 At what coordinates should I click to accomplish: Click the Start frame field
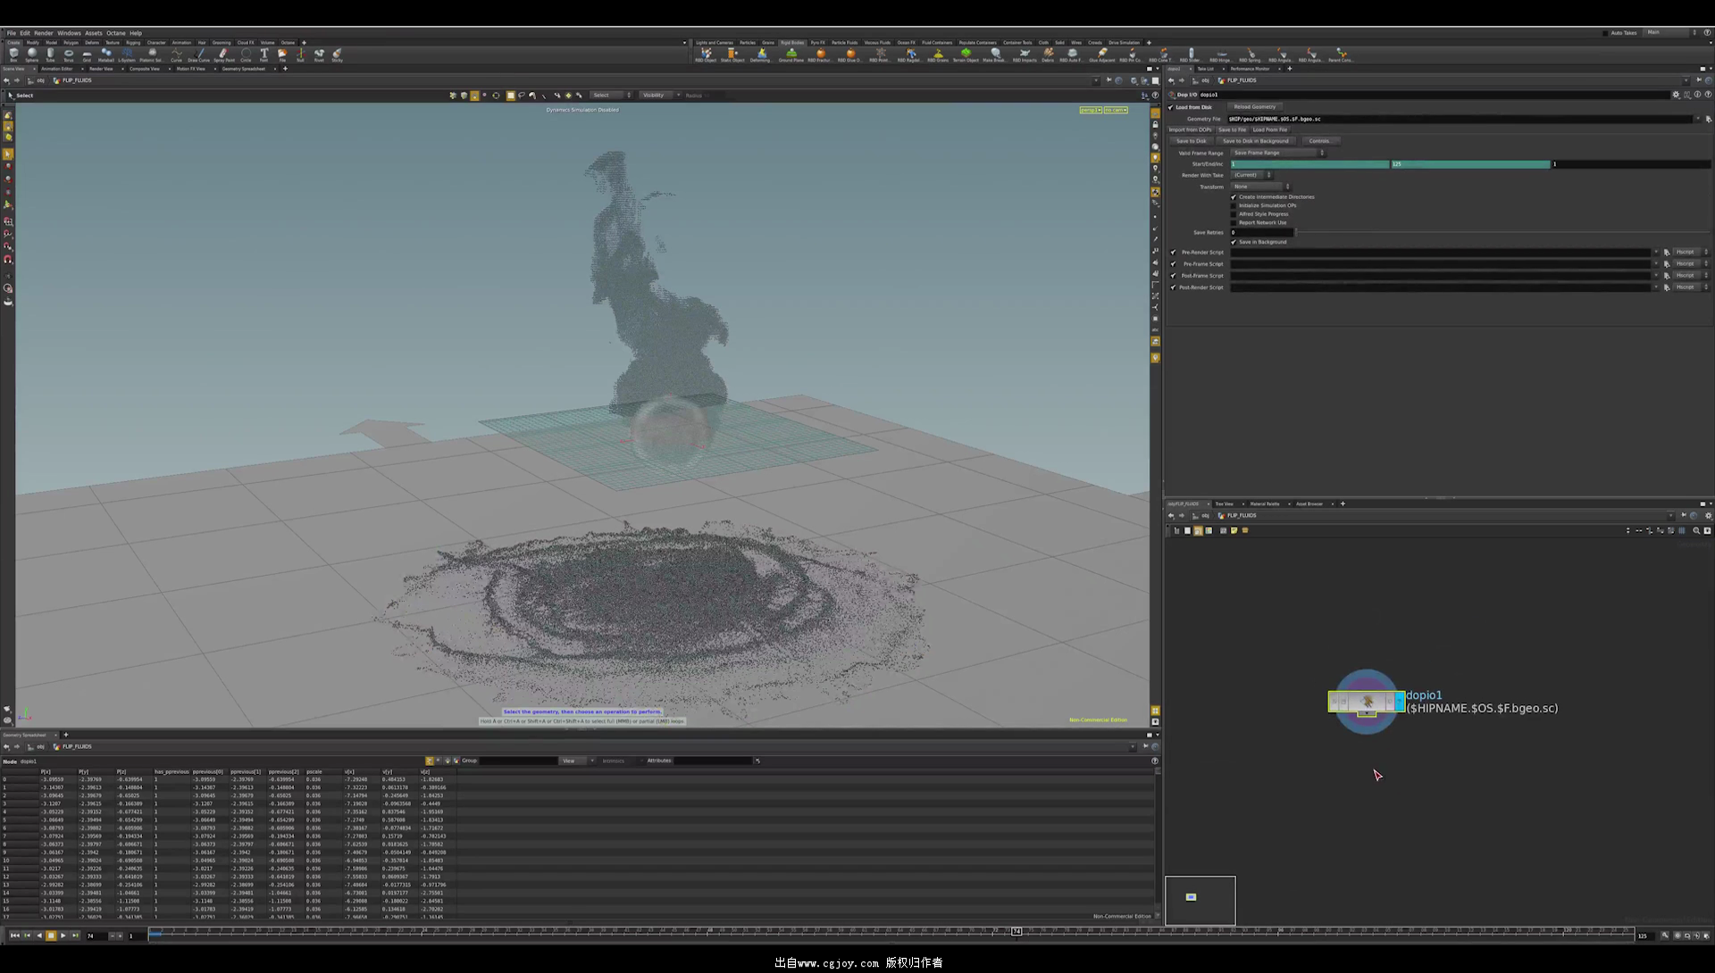tap(1309, 164)
